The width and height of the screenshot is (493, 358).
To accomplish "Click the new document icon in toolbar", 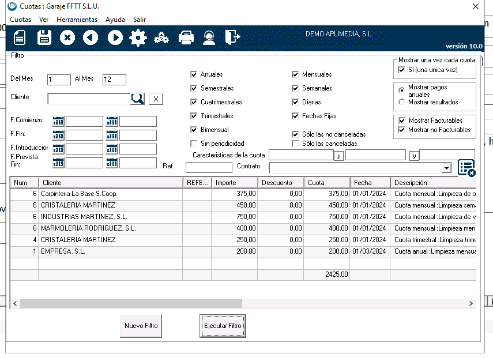I will coord(20,38).
